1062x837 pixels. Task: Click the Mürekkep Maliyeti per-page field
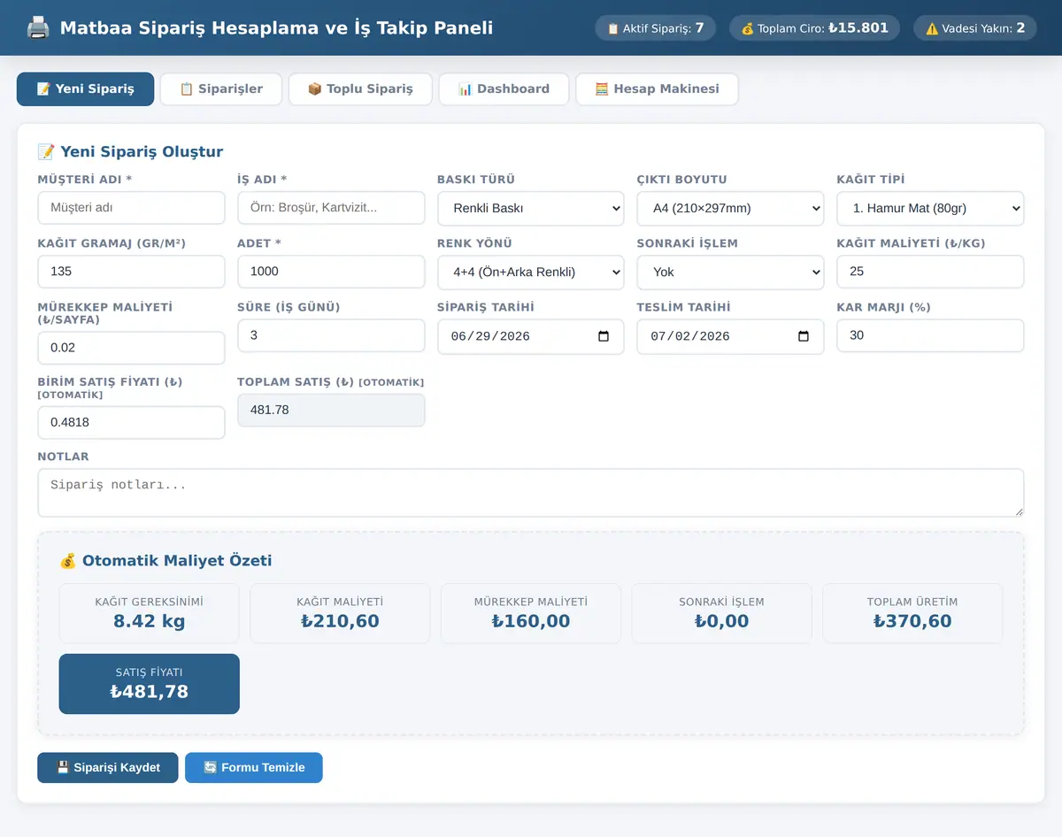pos(131,348)
